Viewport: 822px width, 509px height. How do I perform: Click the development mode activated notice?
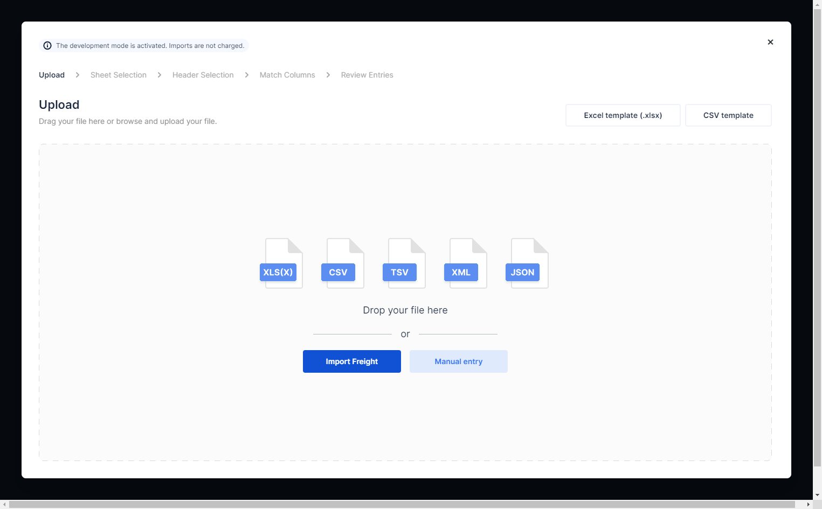(143, 46)
